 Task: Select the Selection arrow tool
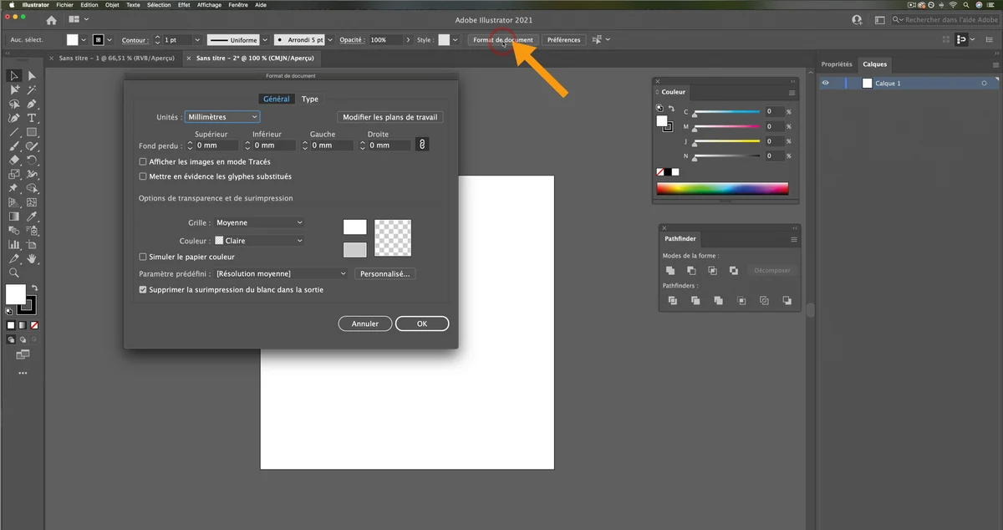click(x=14, y=76)
